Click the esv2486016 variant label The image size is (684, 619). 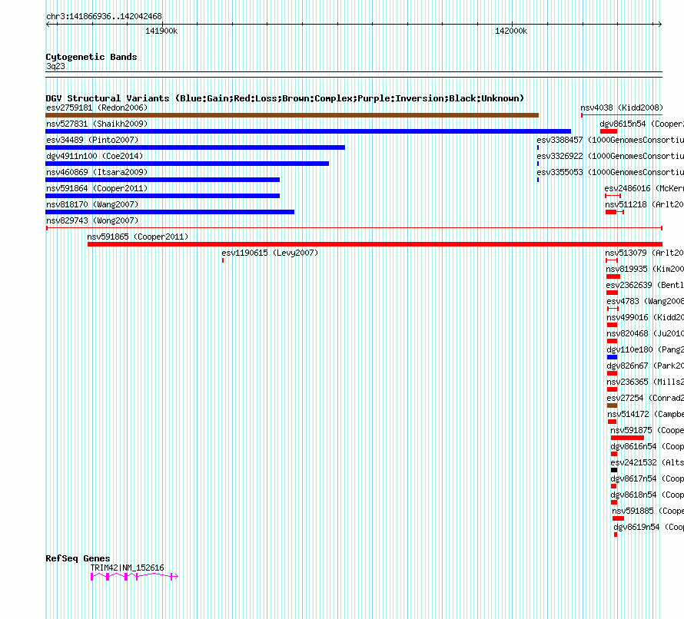(644, 188)
